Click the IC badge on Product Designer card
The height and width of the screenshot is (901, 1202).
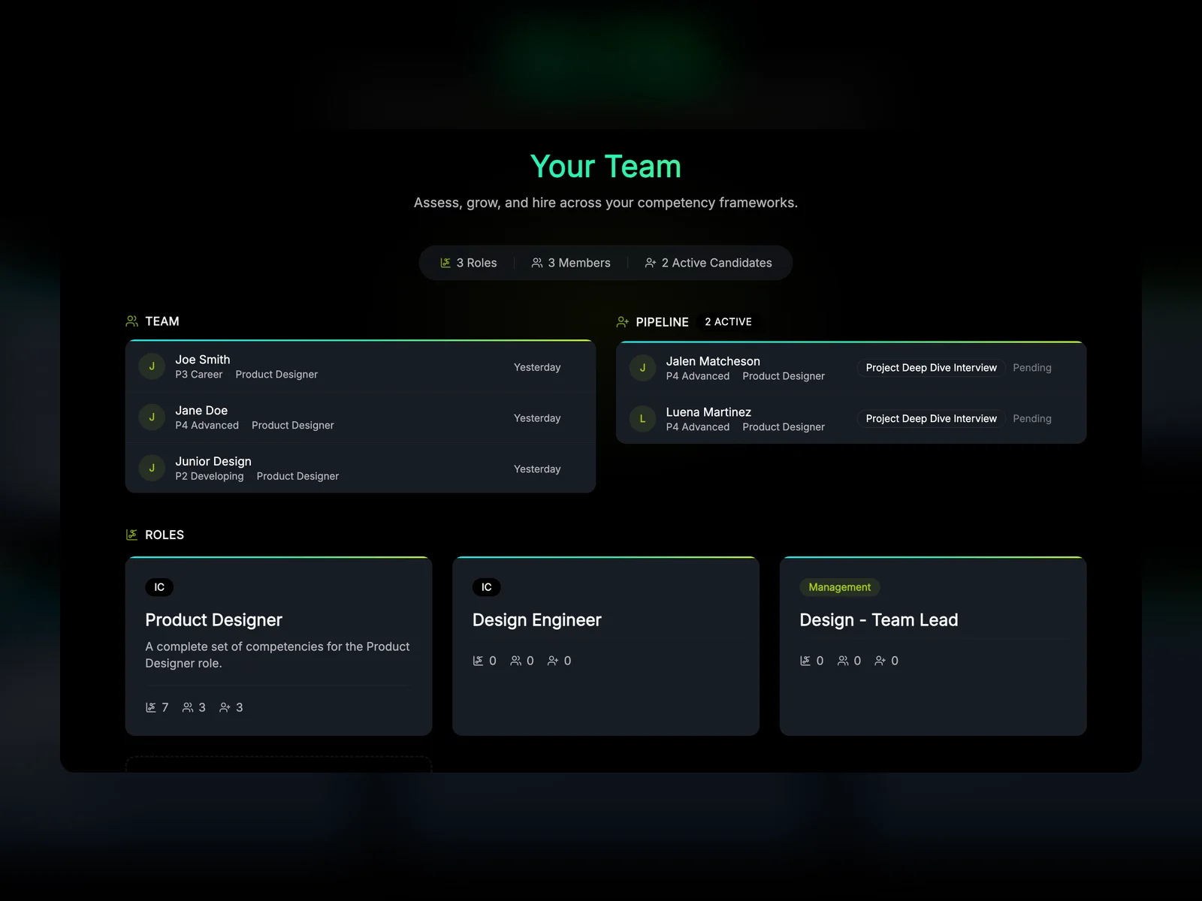[159, 587]
